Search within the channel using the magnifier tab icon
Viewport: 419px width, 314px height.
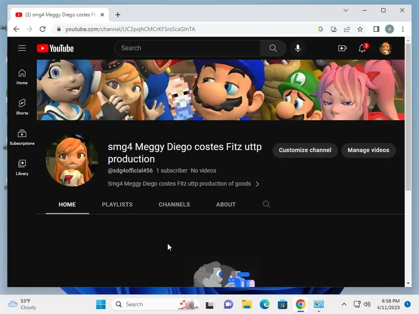click(x=266, y=204)
